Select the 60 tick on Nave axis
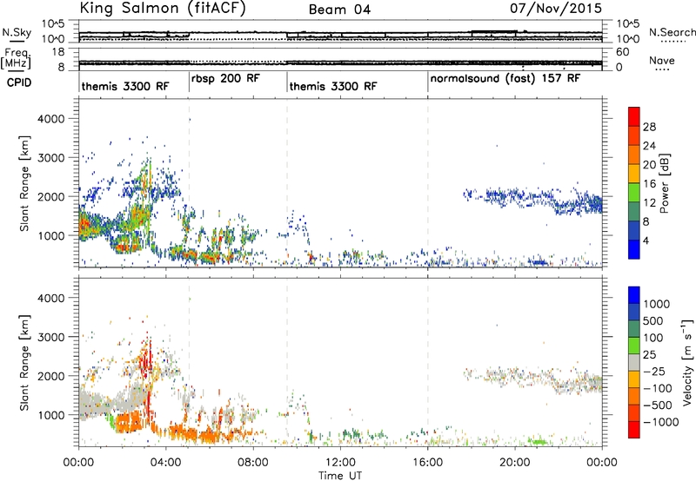The image size is (696, 481). (622, 52)
